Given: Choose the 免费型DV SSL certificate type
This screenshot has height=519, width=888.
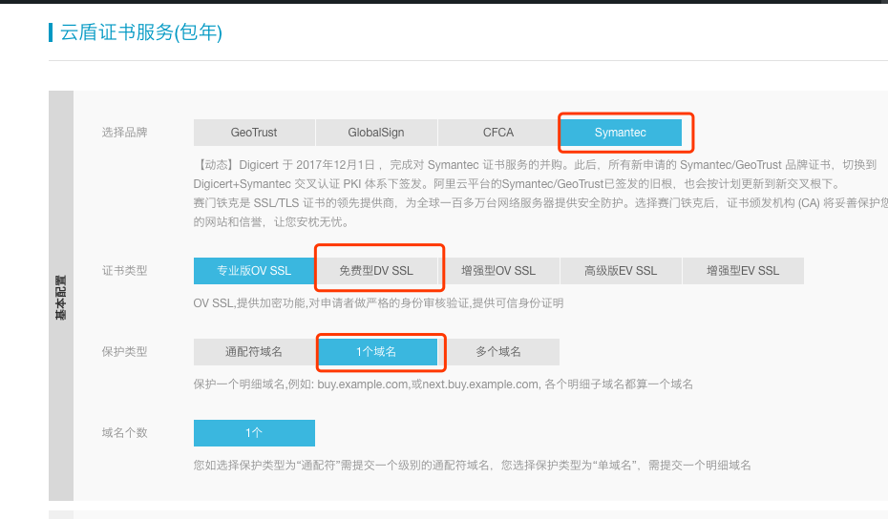Looking at the screenshot, I should pos(376,271).
